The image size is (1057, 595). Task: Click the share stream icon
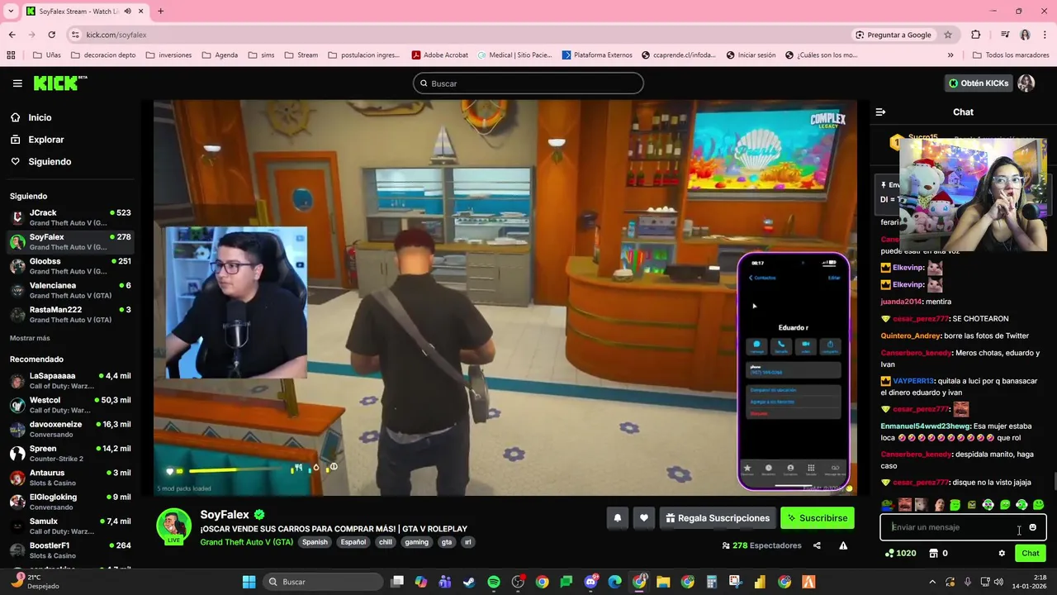click(817, 545)
